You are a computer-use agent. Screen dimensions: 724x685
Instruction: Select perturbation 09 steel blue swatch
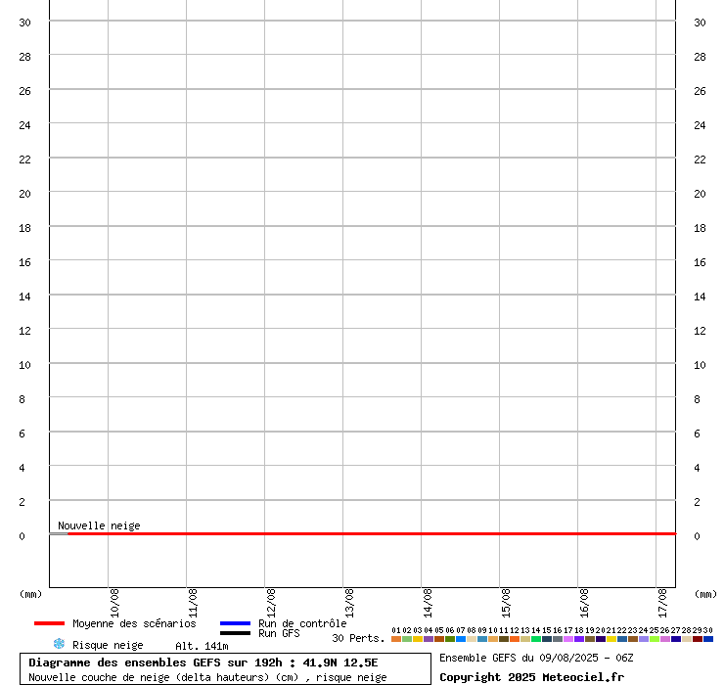[x=482, y=639]
